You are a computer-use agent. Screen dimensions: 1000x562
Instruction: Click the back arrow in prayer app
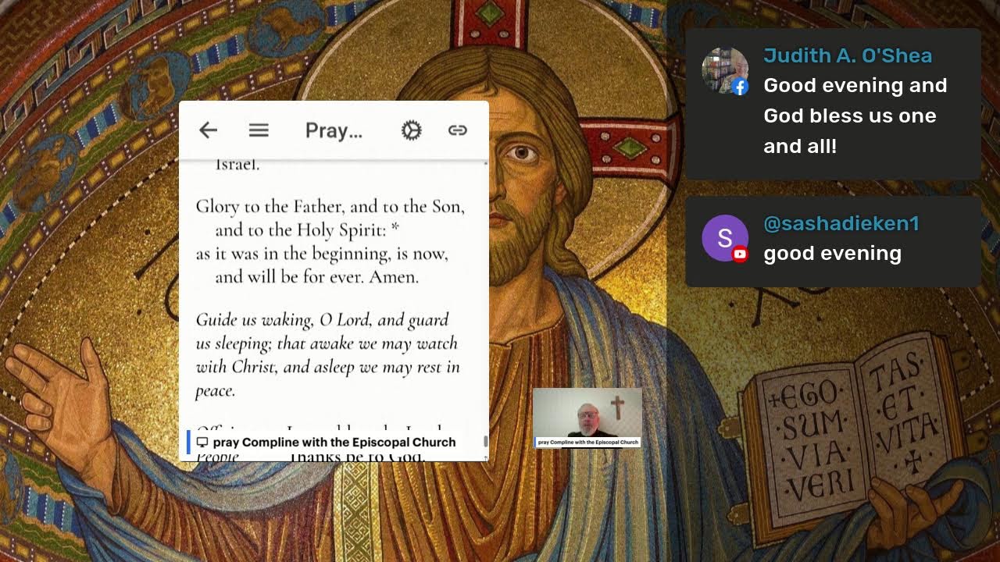(x=208, y=130)
